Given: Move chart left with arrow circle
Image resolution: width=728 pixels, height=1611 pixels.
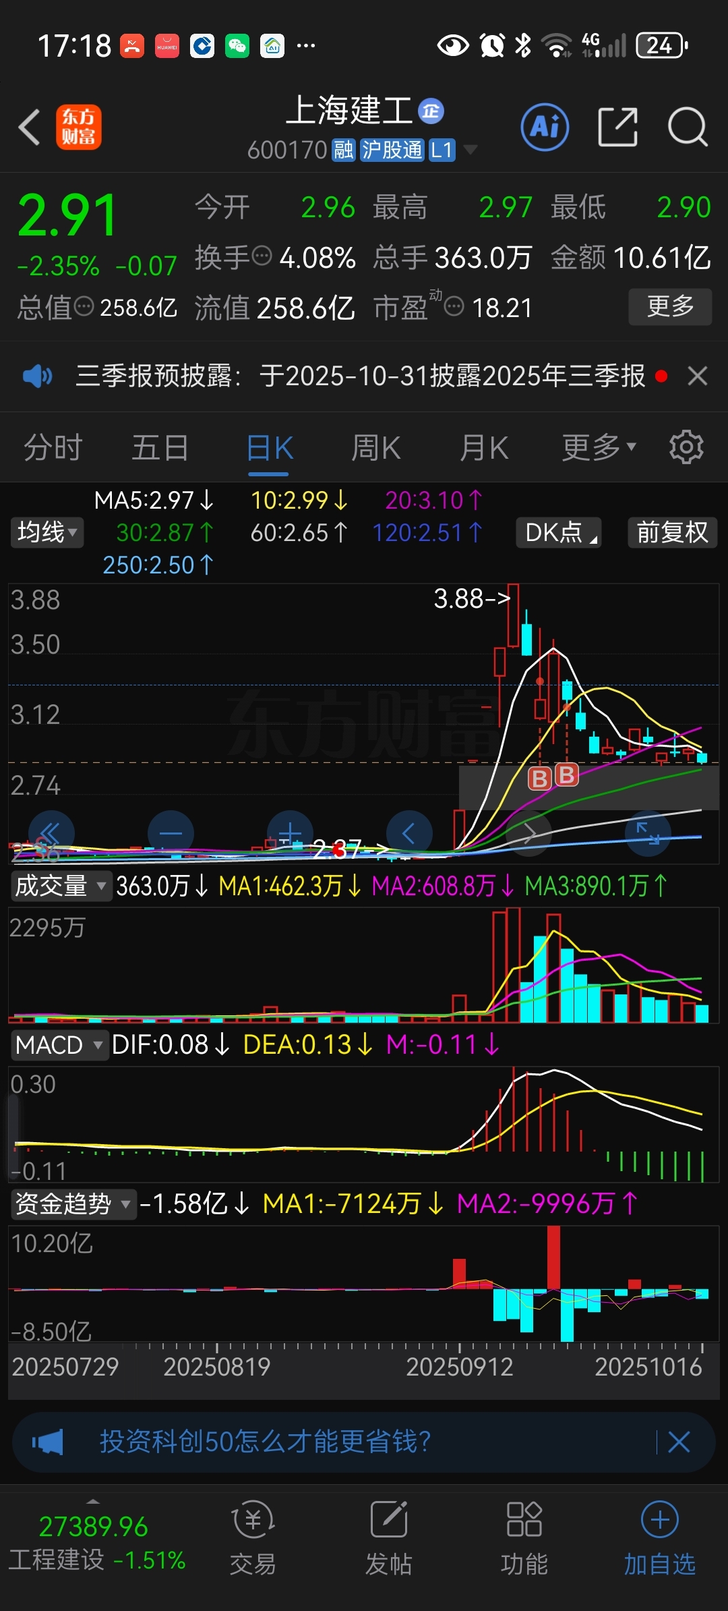Looking at the screenshot, I should (409, 834).
